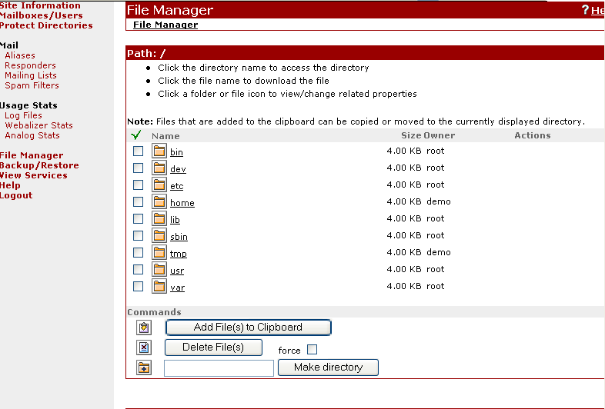
Task: Click the new directory name field
Action: (219, 368)
